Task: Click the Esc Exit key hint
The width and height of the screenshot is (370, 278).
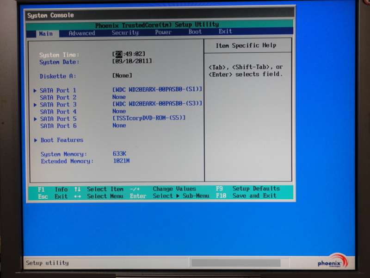Action: click(53, 196)
